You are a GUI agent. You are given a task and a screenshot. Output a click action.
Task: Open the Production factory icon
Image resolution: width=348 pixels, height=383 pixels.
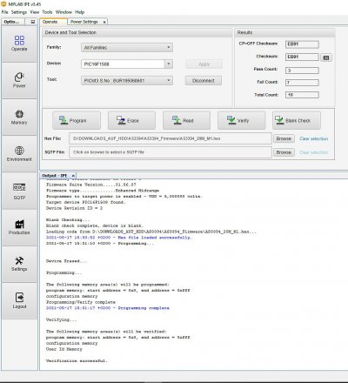click(19, 227)
